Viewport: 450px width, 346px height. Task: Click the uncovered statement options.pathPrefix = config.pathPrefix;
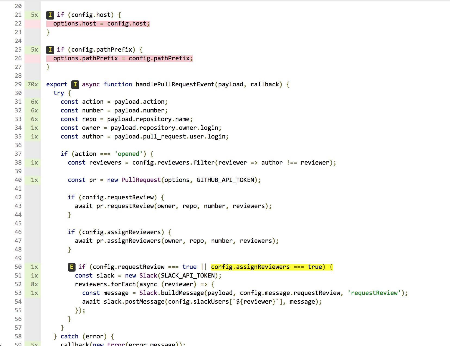[120, 58]
